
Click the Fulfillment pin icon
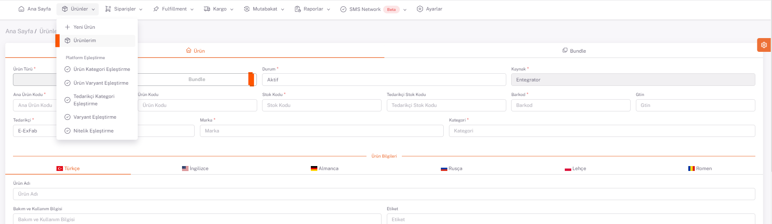[156, 9]
